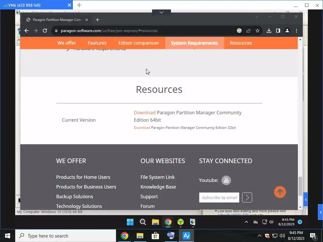Show host hidden tray icons

260,236
